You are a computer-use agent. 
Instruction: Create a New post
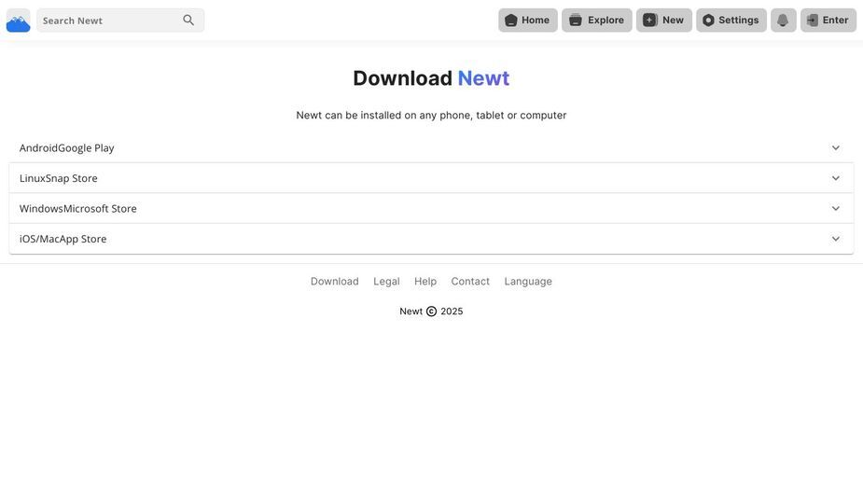(663, 21)
